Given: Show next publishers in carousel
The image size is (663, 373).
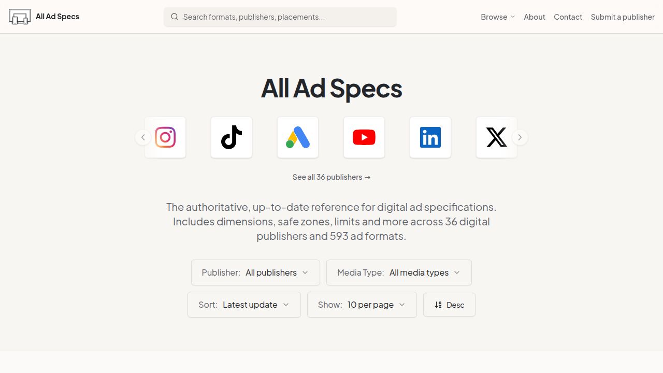Looking at the screenshot, I should [x=520, y=137].
